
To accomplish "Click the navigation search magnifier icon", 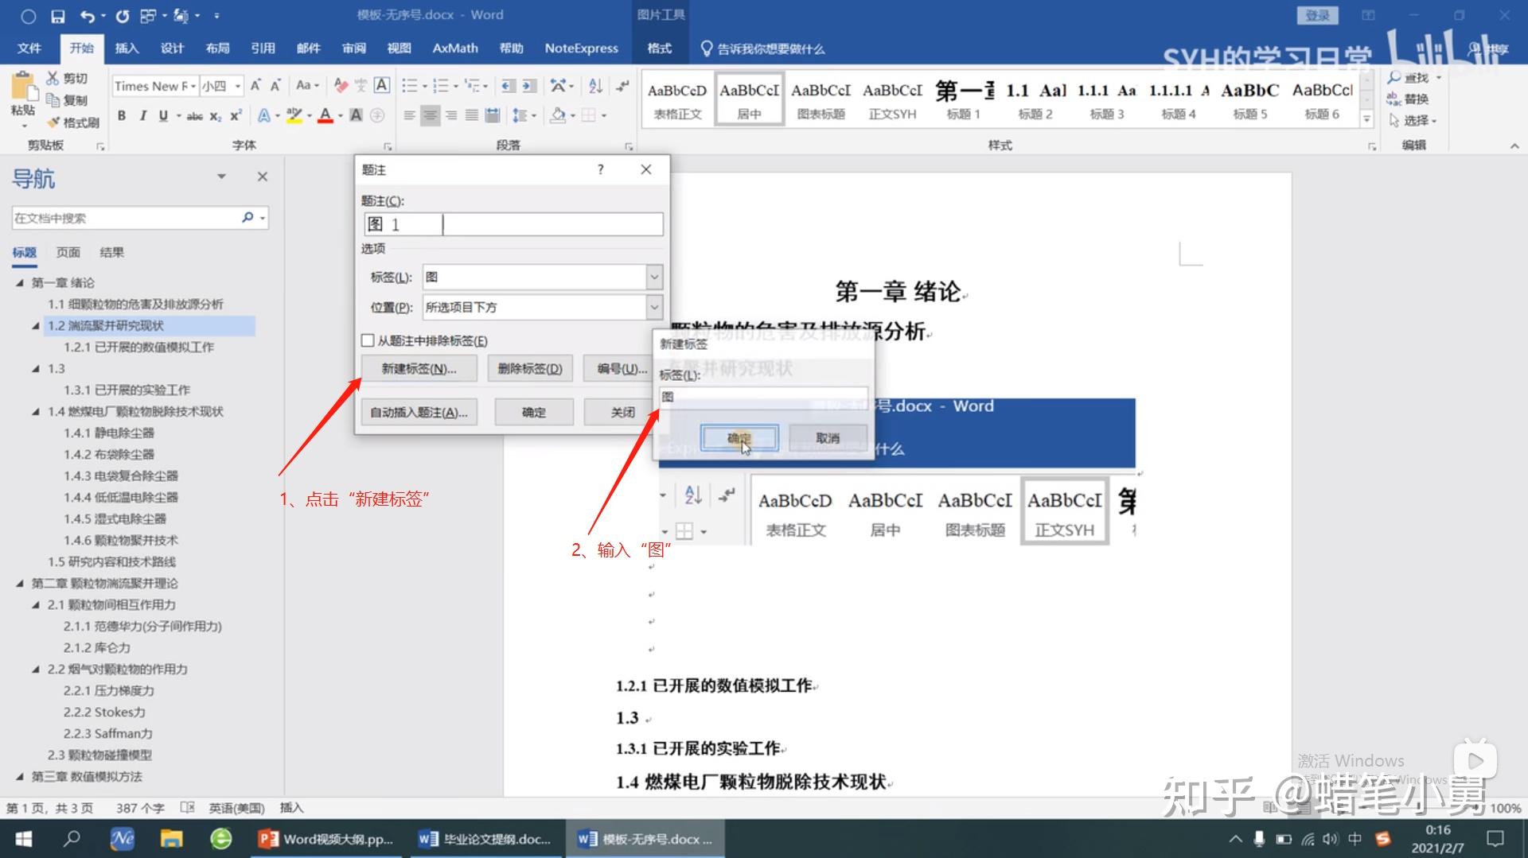I will pos(248,217).
